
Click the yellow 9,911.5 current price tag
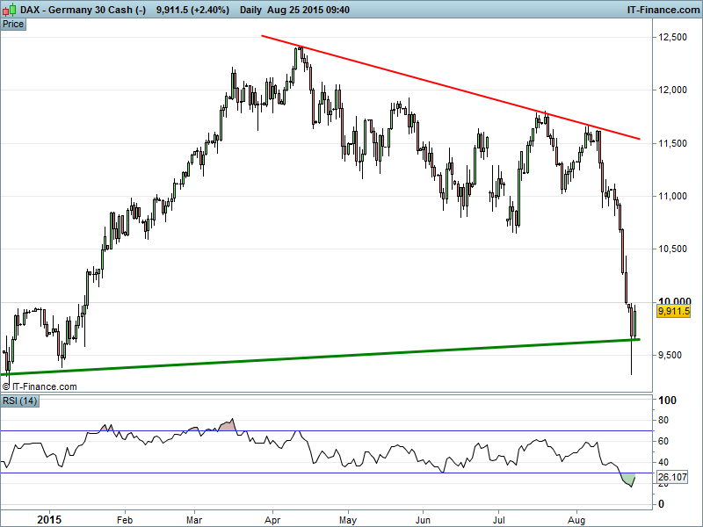pyautogui.click(x=673, y=311)
